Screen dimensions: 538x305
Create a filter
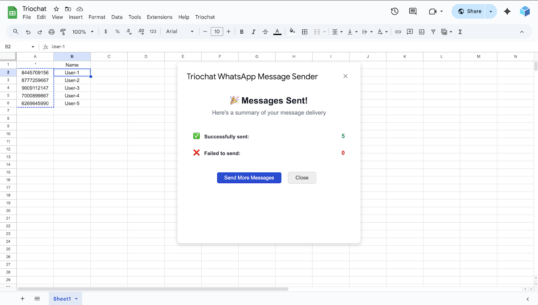click(x=433, y=32)
